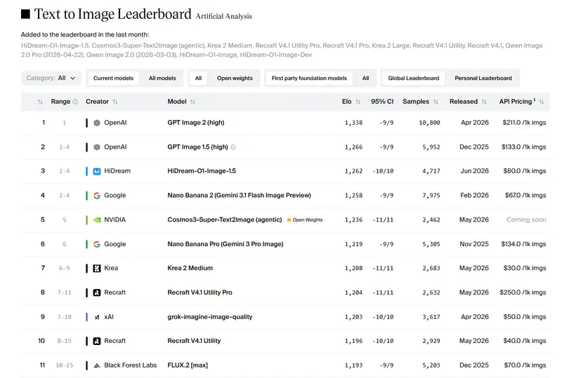Switch to Global Leaderboard tab

pos(414,78)
